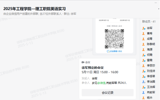Viewport: 160px width, 100px height.
Task: Click the meeting QR code image
Action: pos(114,39)
